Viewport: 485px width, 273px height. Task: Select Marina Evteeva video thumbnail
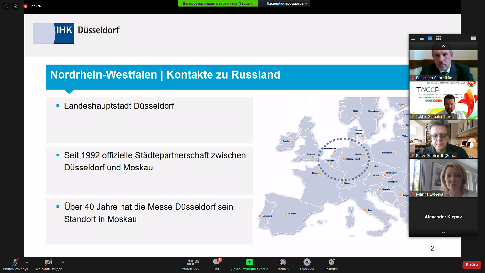[443, 178]
